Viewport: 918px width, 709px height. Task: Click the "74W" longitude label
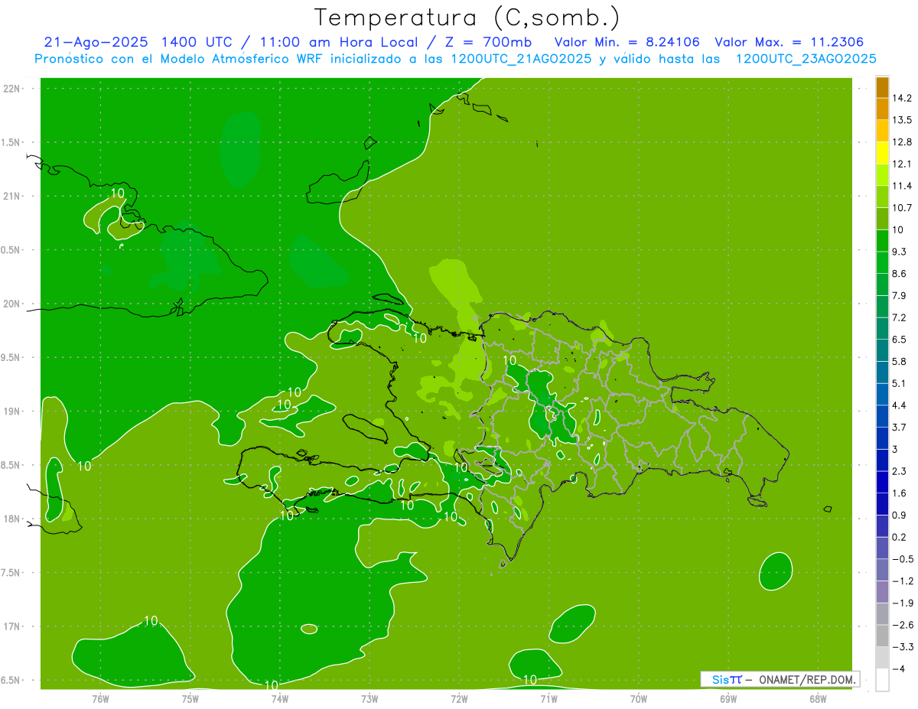click(x=280, y=698)
